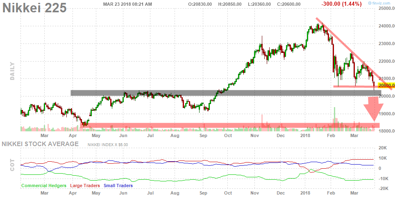Click the DAILY timeframe label
This screenshot has height=197, width=395.
tap(12, 71)
